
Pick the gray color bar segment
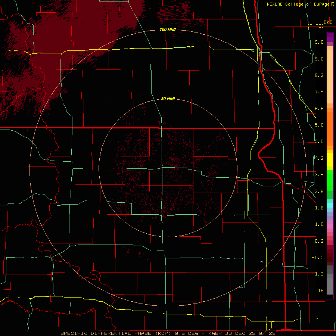click(x=330, y=286)
